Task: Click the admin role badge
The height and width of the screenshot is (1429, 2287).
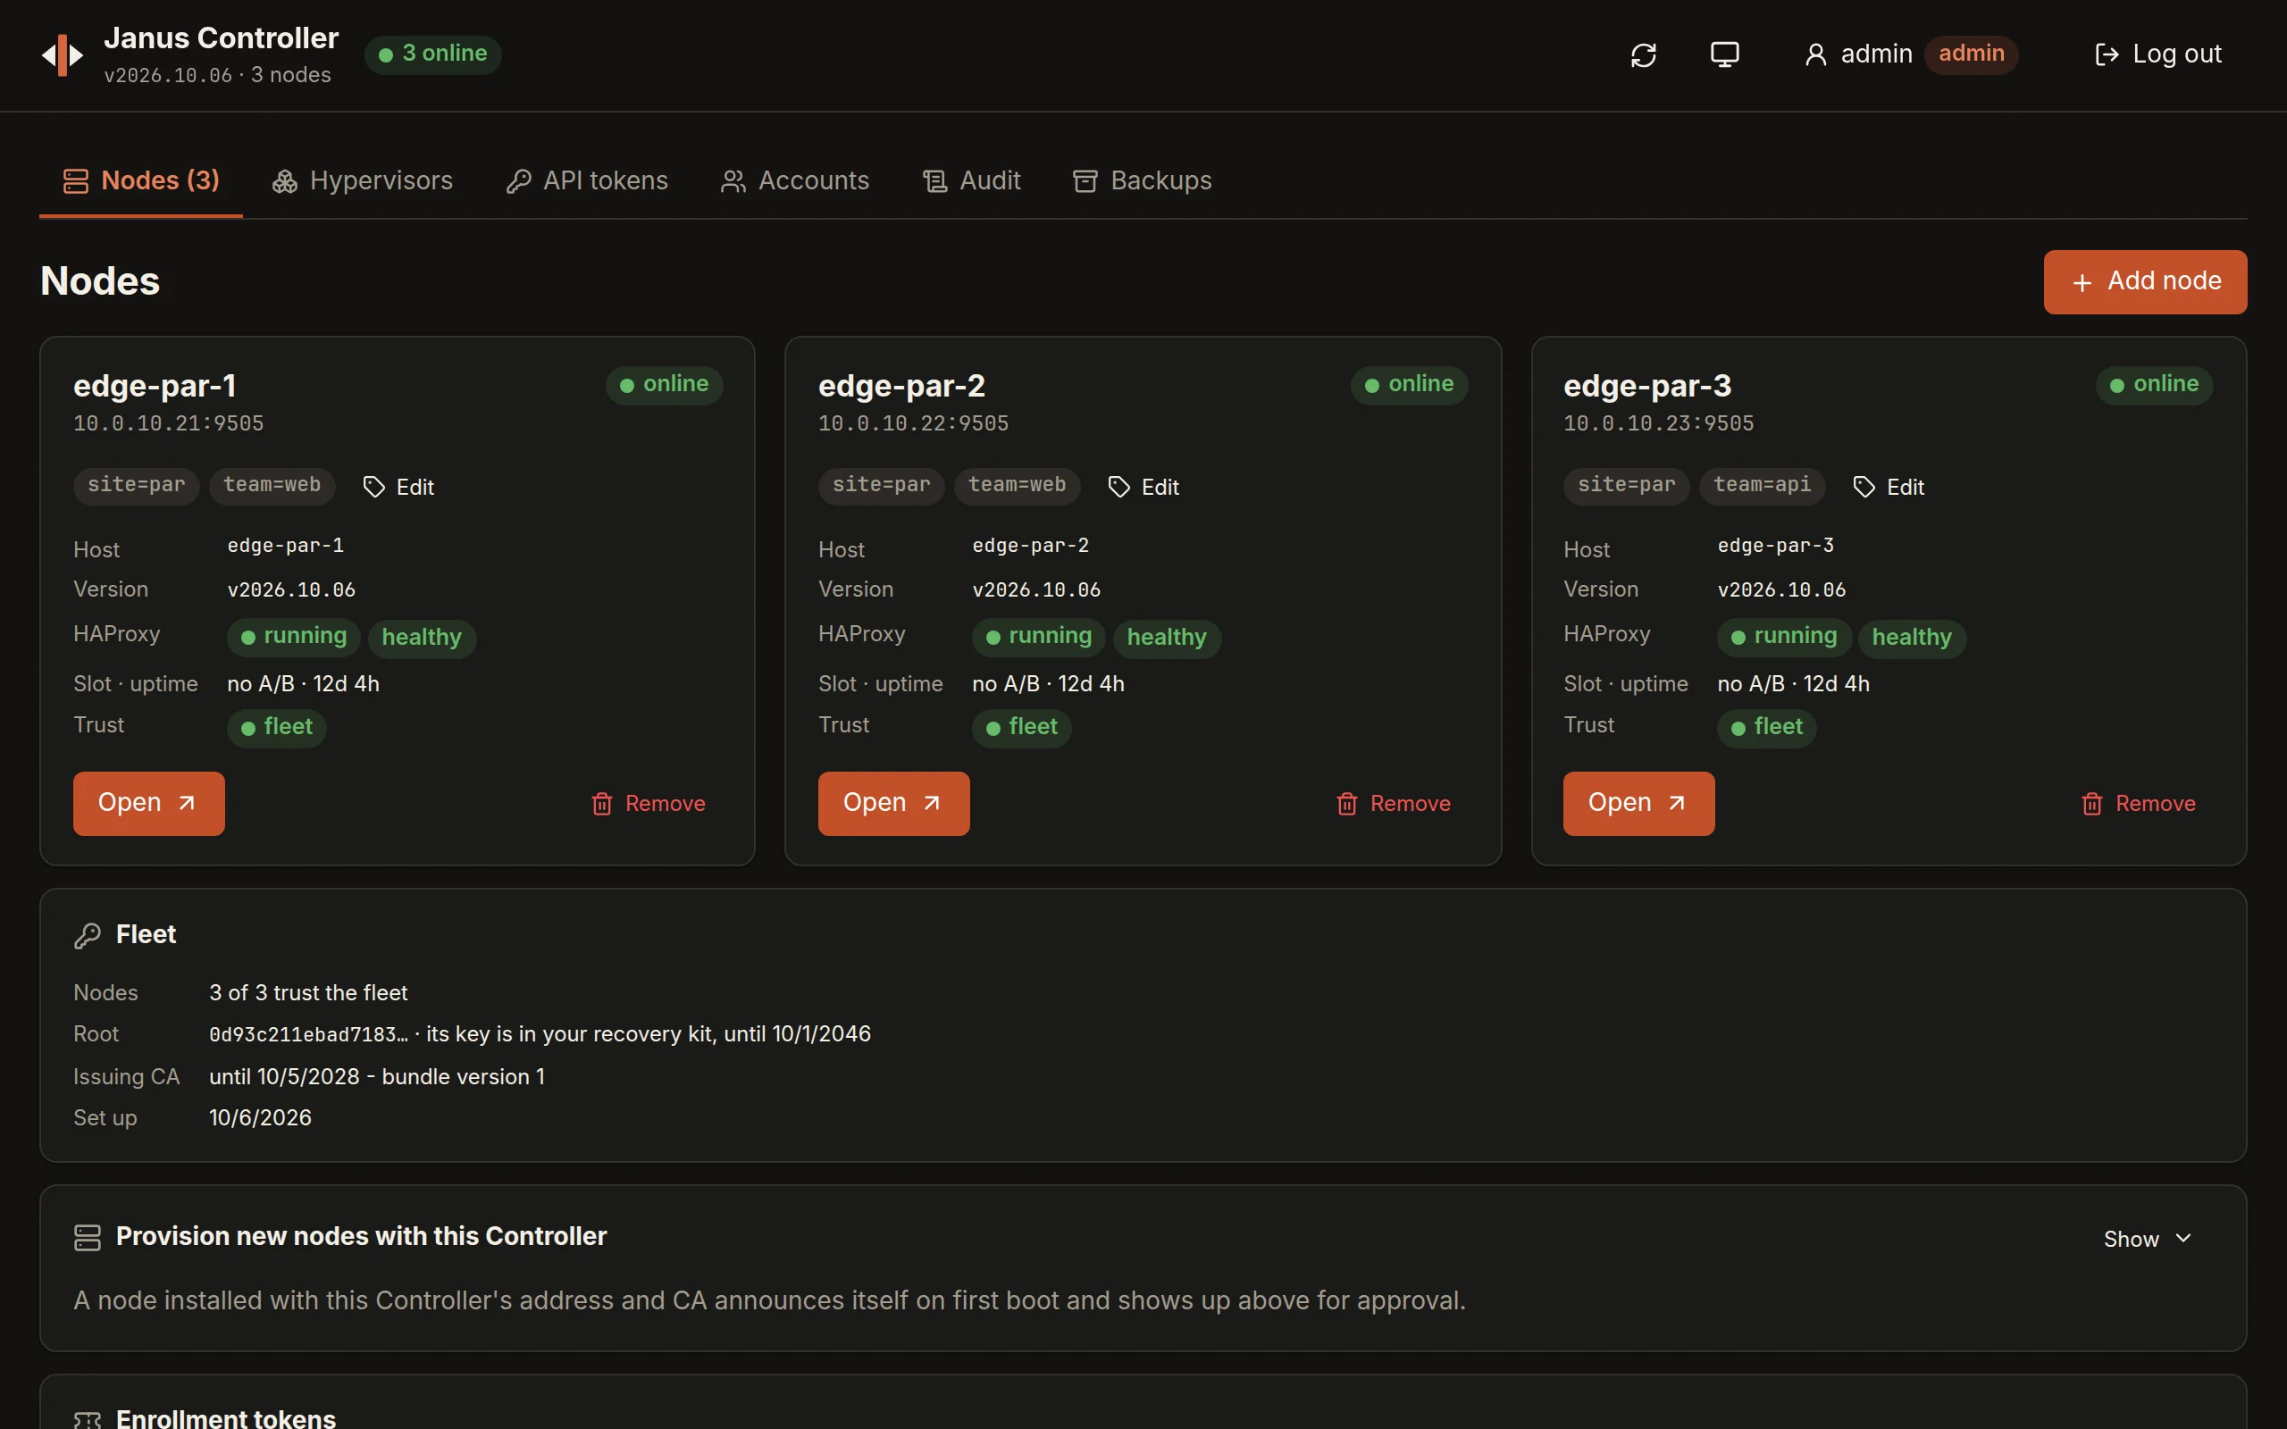Action: [x=1972, y=54]
